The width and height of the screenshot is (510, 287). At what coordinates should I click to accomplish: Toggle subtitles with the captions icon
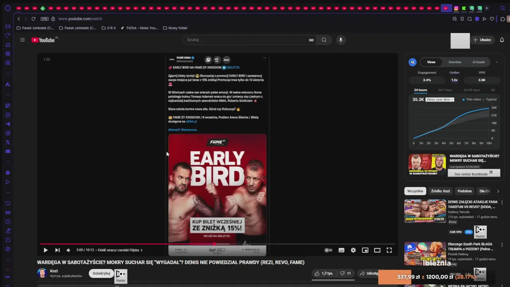(x=341, y=250)
